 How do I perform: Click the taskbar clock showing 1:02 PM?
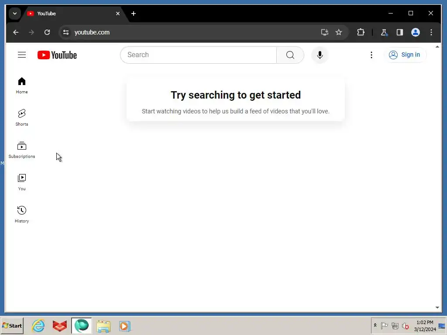tap(425, 326)
